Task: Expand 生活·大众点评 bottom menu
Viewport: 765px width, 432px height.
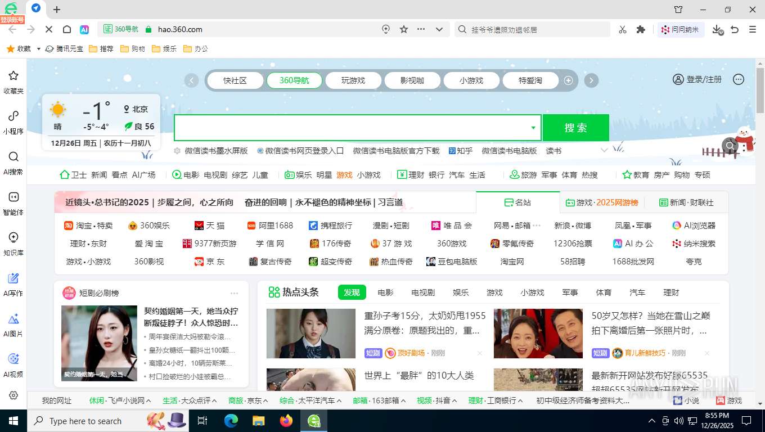Action: click(214, 400)
